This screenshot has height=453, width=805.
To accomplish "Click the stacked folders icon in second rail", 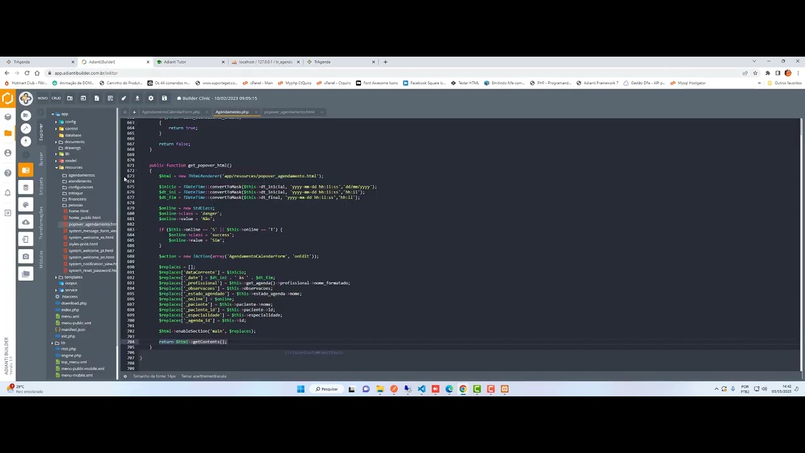I will 26,274.
